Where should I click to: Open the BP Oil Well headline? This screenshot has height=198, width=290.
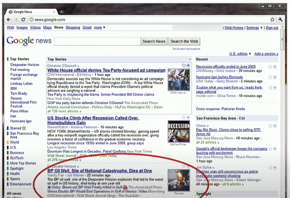[x=99, y=171]
